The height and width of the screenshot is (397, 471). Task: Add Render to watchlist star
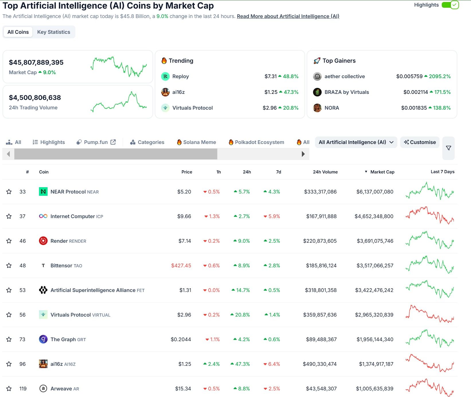point(9,241)
